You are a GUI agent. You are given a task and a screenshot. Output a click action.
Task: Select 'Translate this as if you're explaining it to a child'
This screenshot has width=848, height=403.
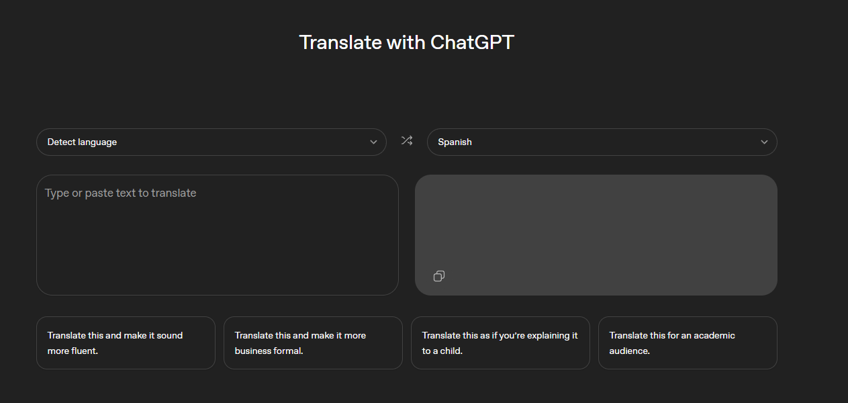coord(500,343)
